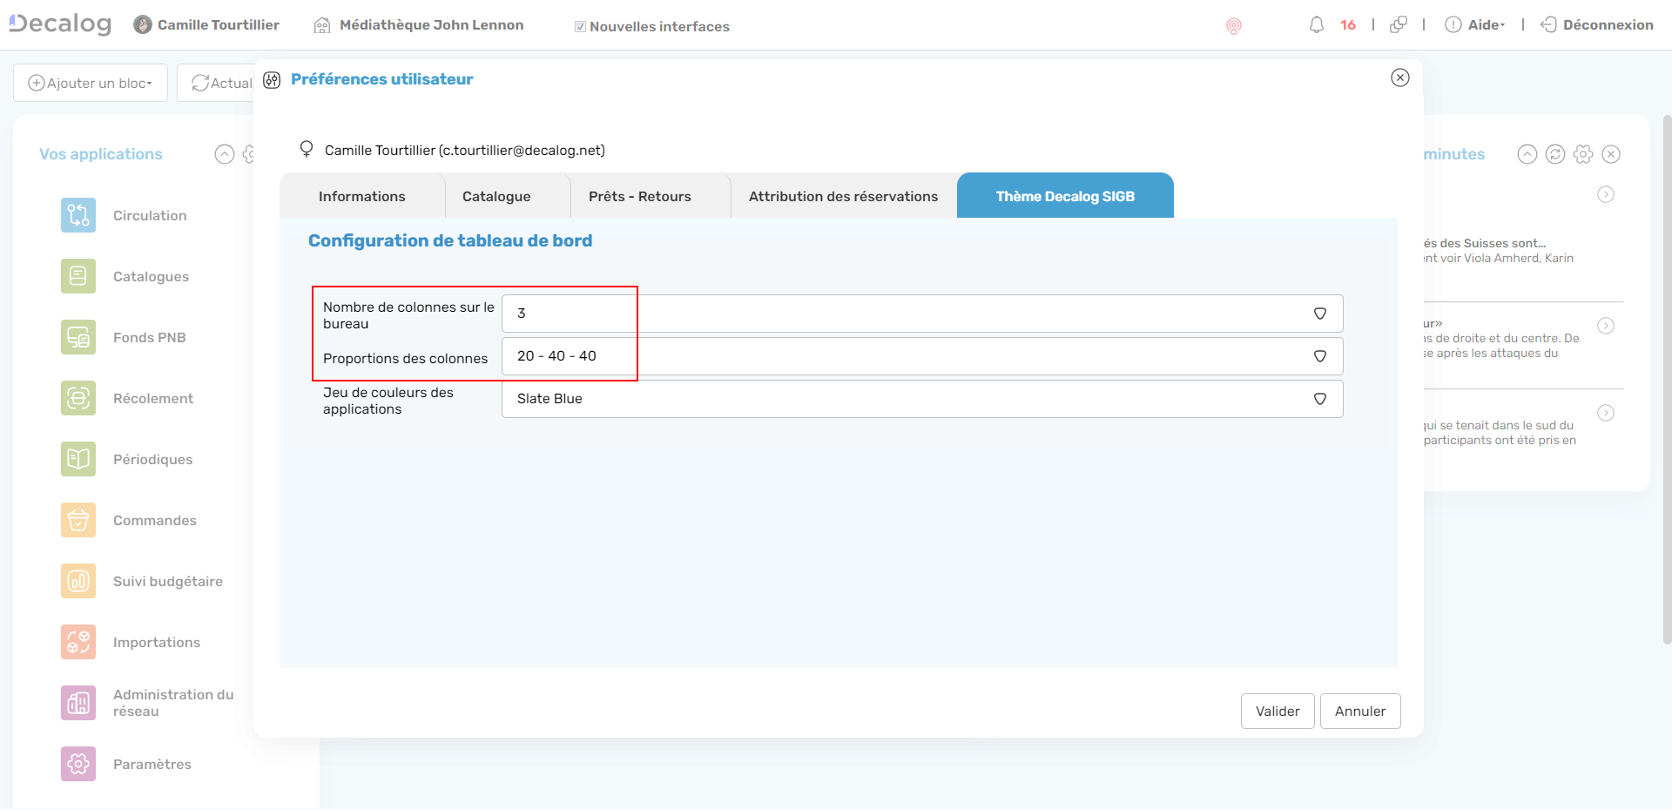Collapse the Vos applications panel
The height and width of the screenshot is (810, 1672).
(x=224, y=154)
